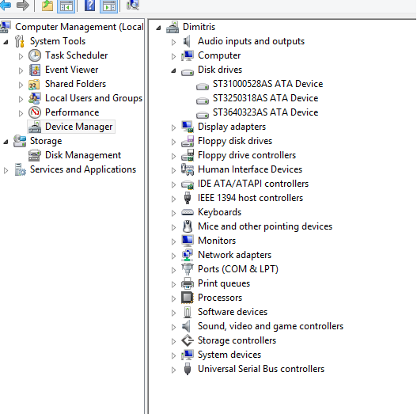Click the Up one level folder icon
This screenshot has height=414, width=417.
tap(47, 6)
